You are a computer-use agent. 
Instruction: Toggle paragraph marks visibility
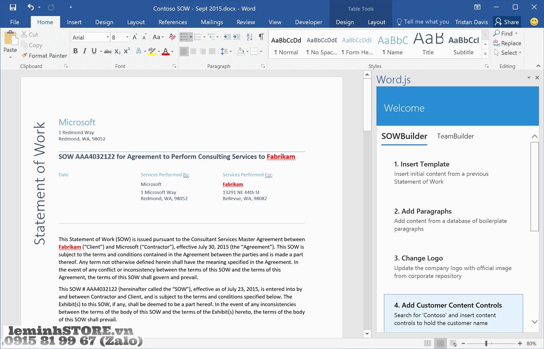tap(261, 37)
